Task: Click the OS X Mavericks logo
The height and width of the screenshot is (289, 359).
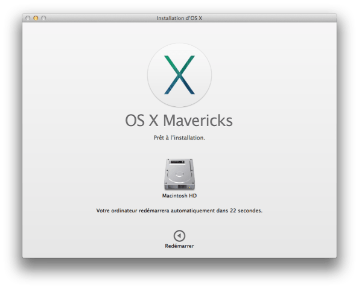Action: pyautogui.click(x=179, y=75)
